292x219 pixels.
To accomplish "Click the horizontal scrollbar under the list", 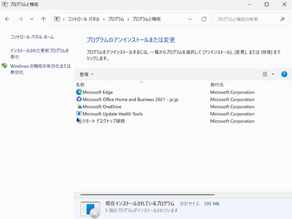I will pos(147,195).
